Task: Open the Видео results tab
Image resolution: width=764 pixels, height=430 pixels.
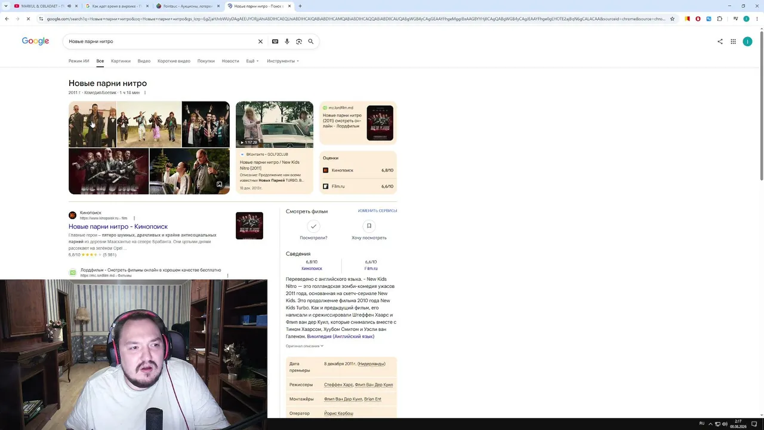Action: (x=144, y=61)
